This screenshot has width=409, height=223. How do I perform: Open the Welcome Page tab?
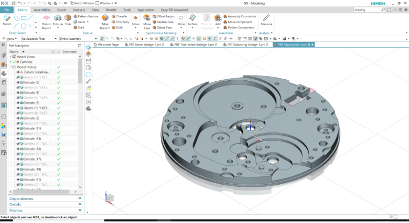coord(106,45)
